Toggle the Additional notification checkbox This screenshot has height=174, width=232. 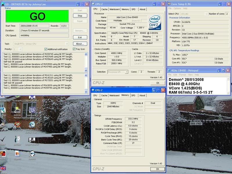click(46, 49)
